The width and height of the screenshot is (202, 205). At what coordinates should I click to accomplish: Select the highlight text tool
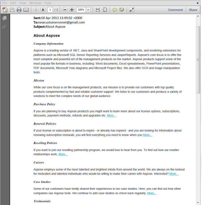122,10
